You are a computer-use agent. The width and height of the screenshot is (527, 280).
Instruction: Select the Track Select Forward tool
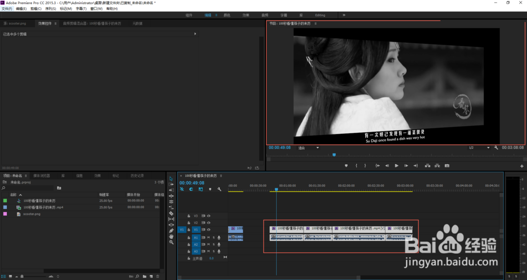[171, 185]
